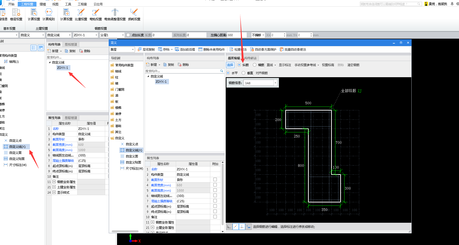
Task: Click 层间复制 in the 定义 toolbar
Action: 146,50
